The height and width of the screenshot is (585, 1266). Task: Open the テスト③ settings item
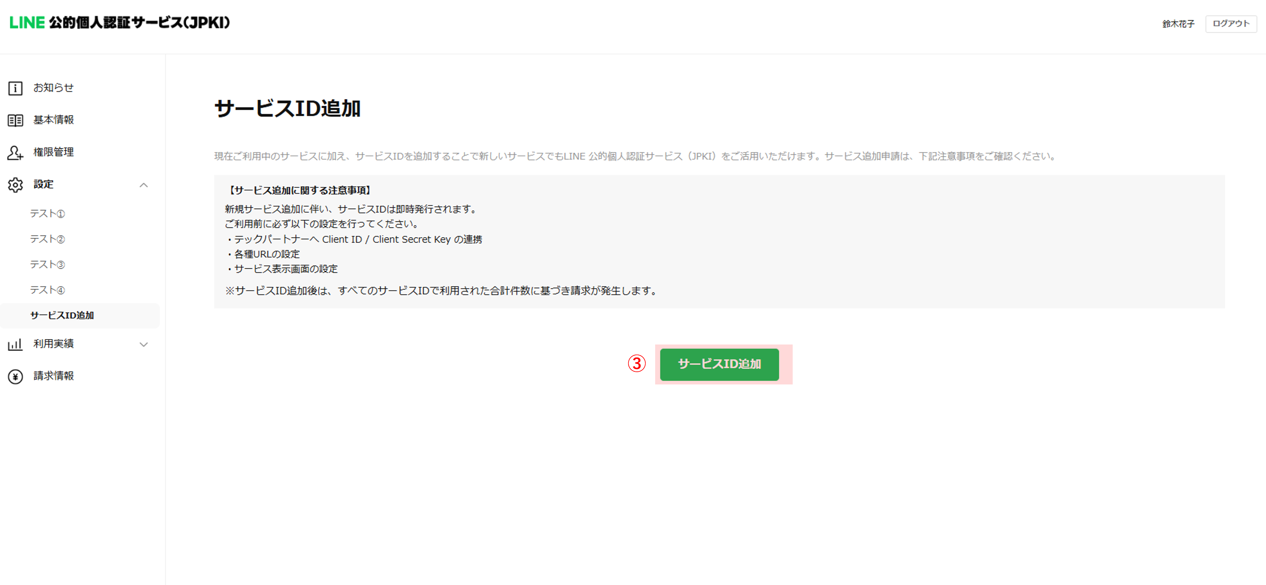click(47, 265)
